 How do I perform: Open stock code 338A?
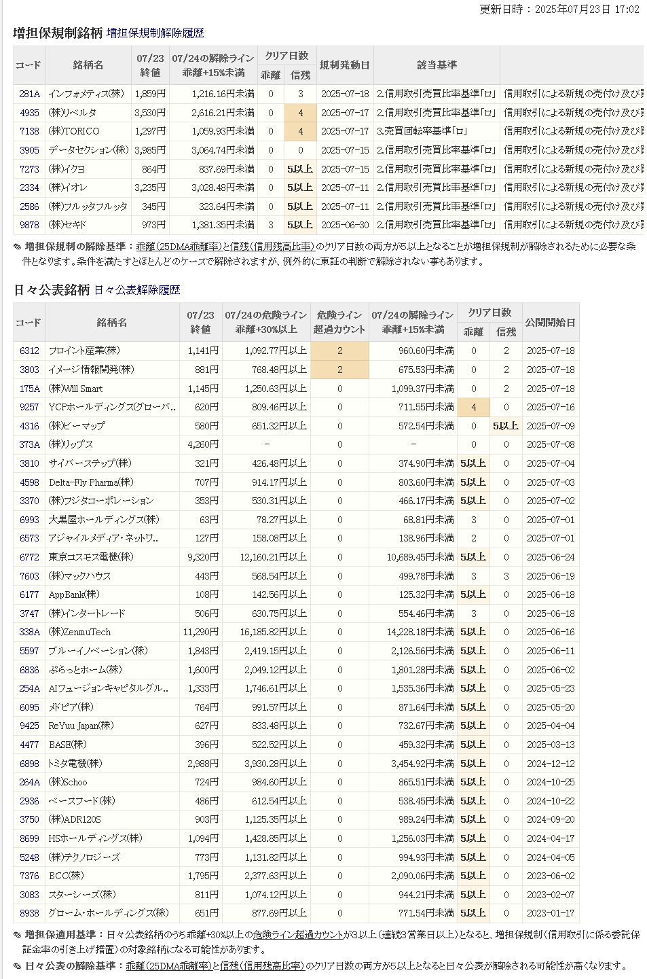[x=29, y=632]
